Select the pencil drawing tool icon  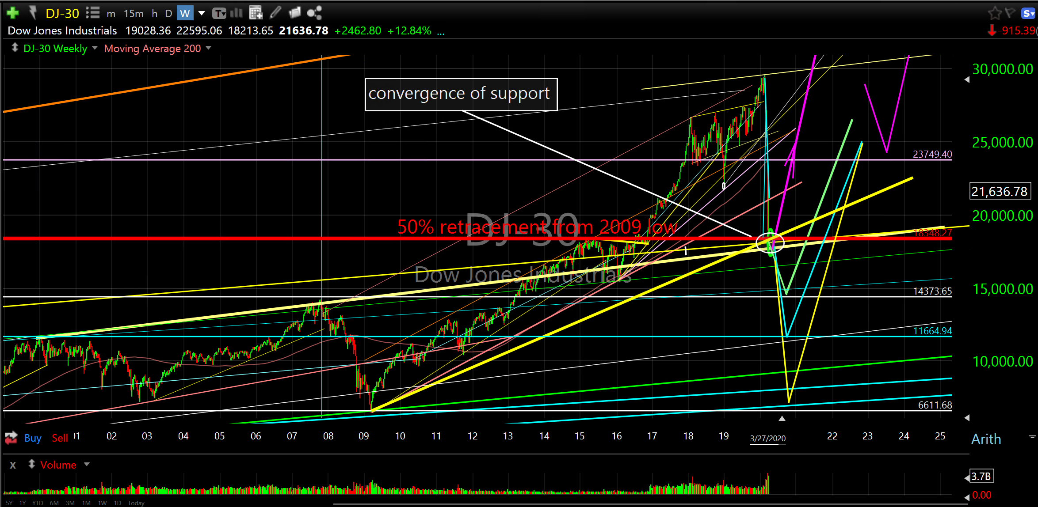[x=275, y=13]
